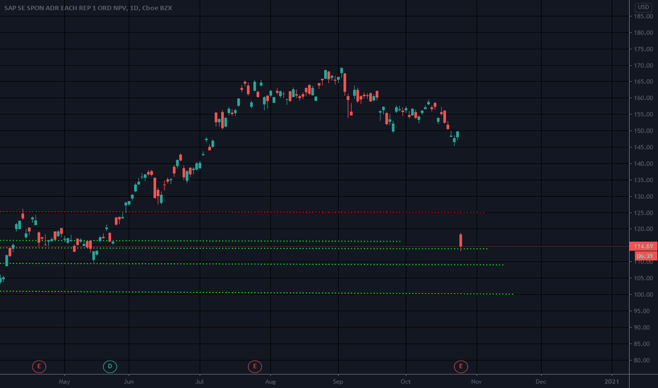
Task: Select the green dotted support line near 110
Action: pos(252,264)
